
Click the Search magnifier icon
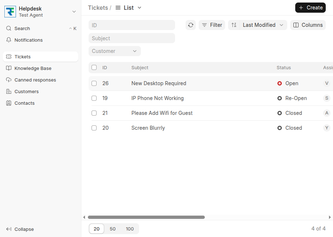click(8, 28)
